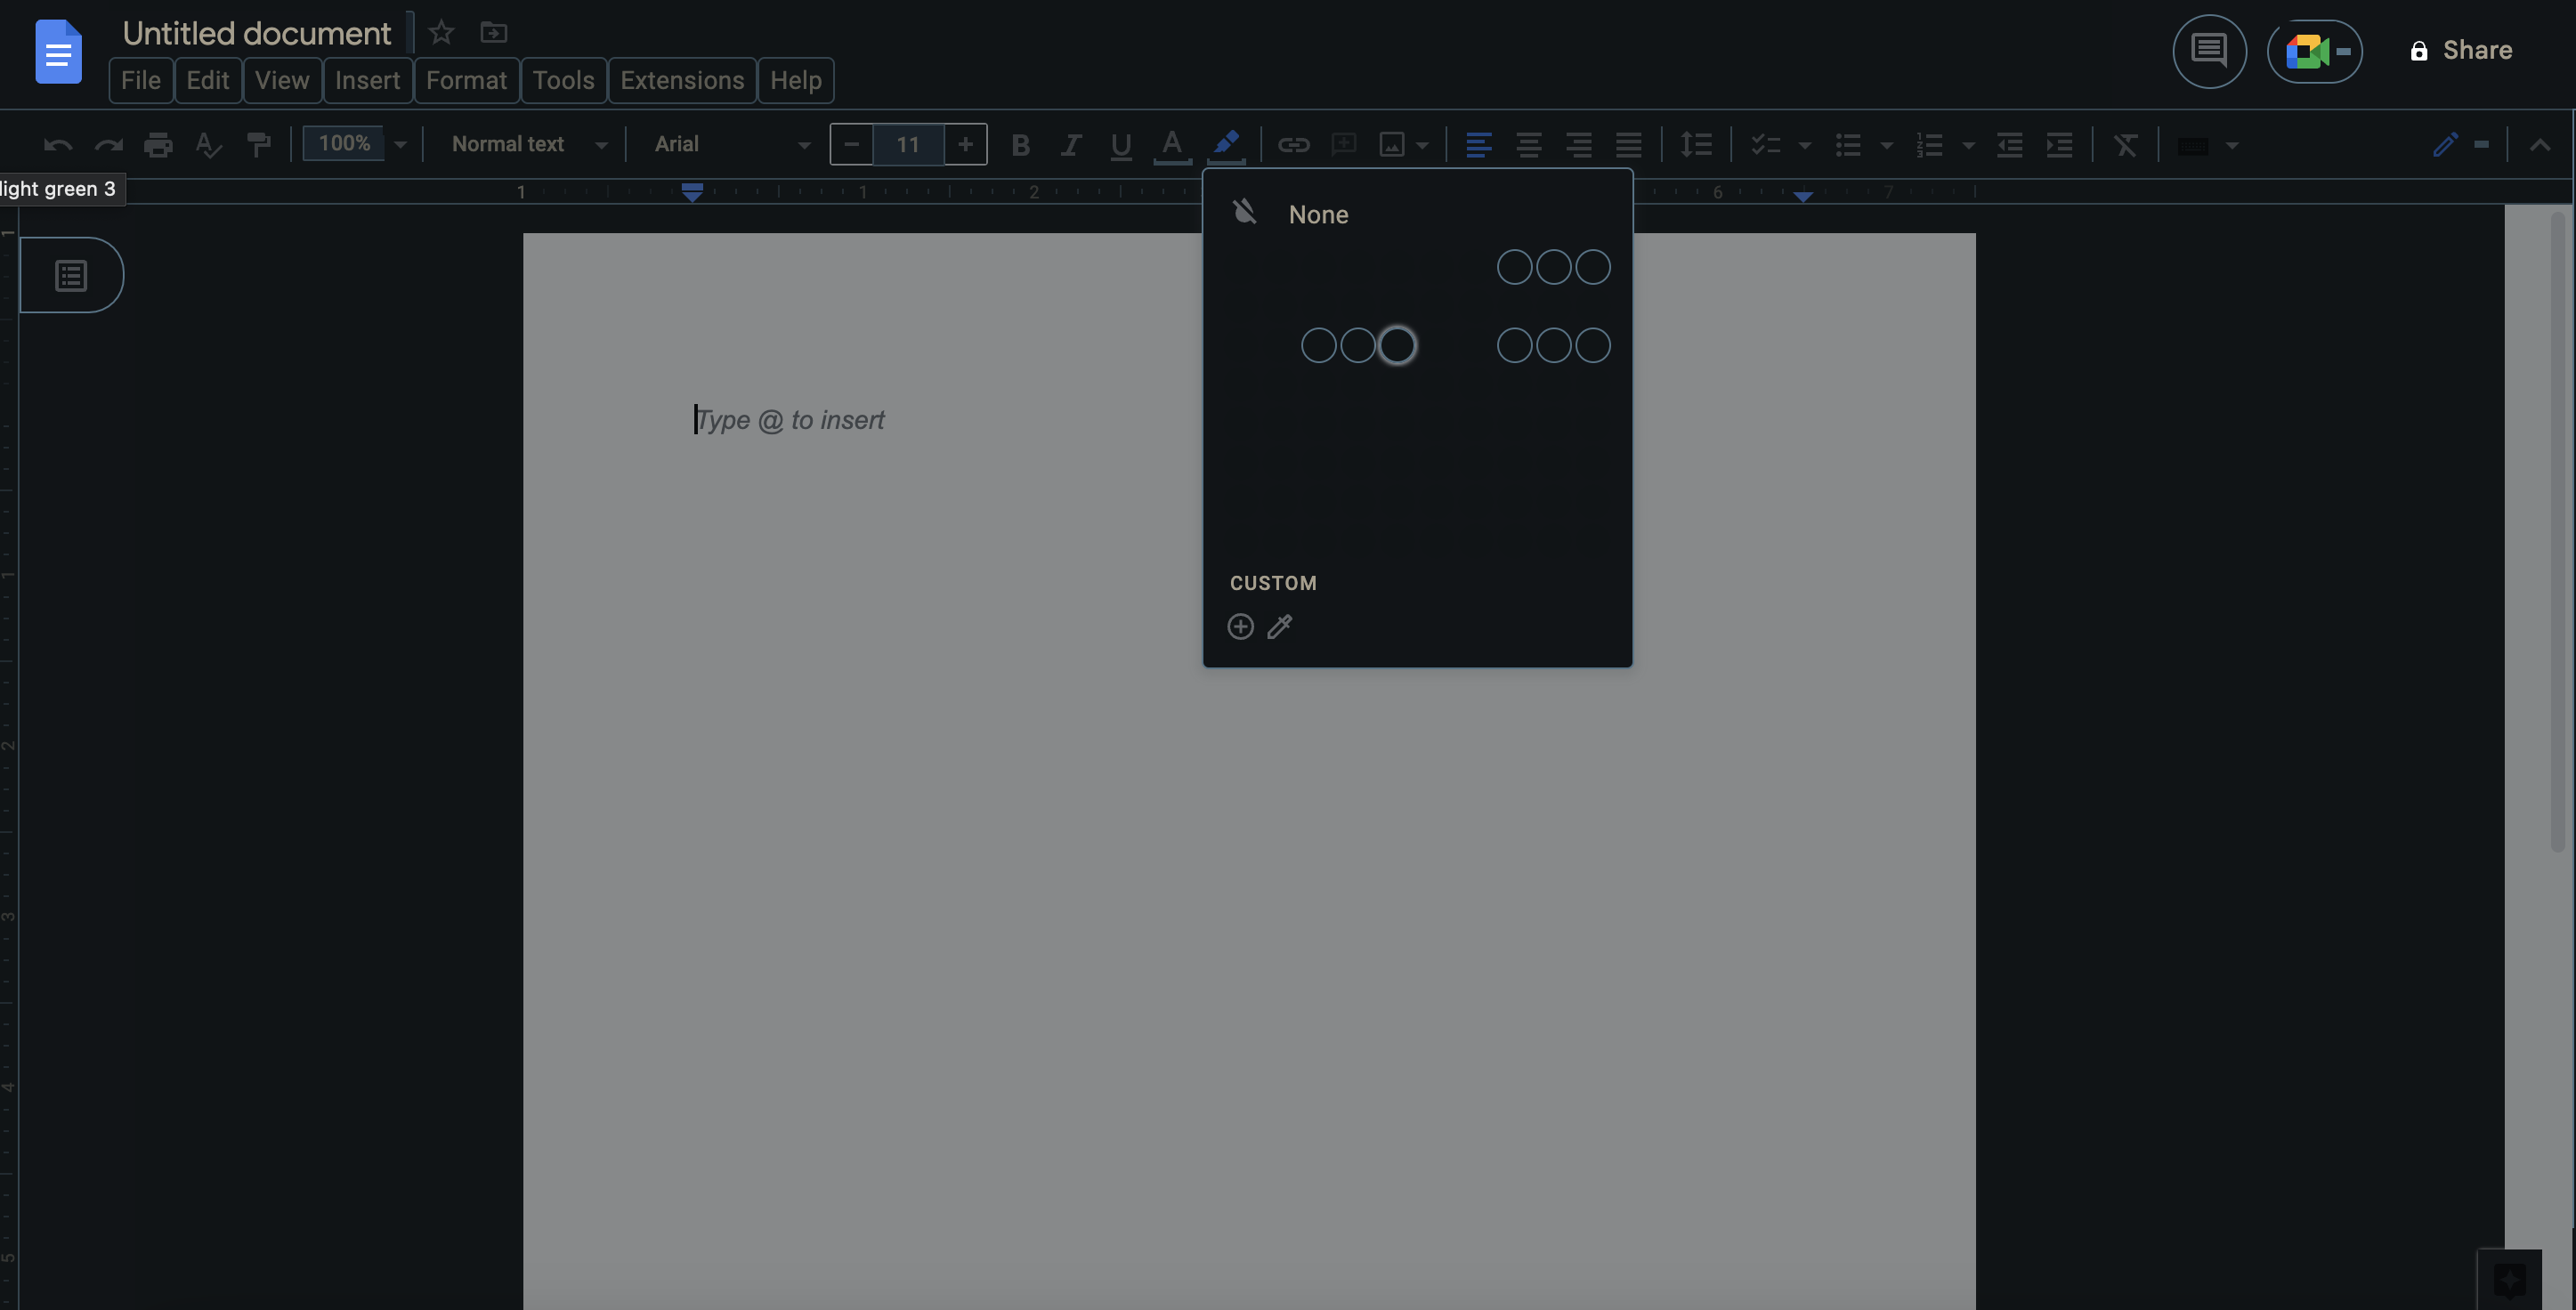Add a custom highlight color
Viewport: 2576px width, 1310px height.
coord(1240,626)
